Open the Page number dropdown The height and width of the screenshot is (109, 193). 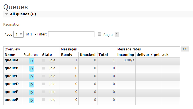18,34
